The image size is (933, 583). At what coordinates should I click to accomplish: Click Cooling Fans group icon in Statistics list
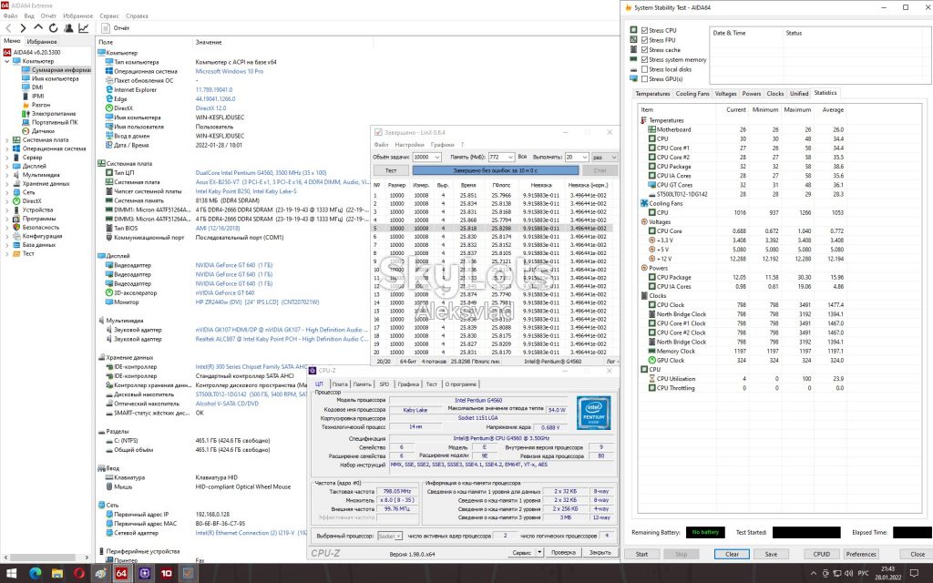[x=644, y=203]
